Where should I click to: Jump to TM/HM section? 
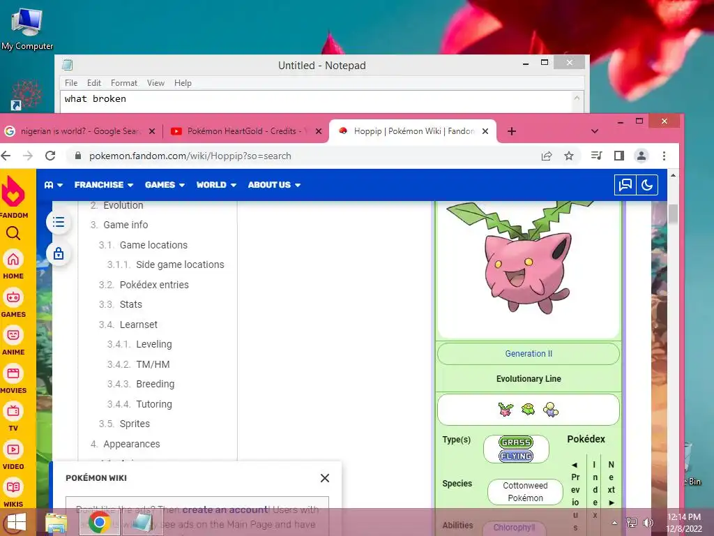(x=153, y=364)
